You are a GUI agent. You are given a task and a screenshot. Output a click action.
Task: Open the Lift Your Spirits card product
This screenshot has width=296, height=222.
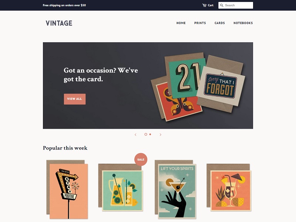click(x=175, y=189)
